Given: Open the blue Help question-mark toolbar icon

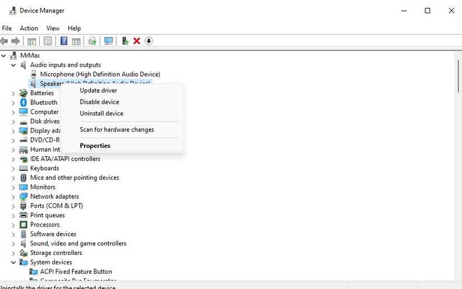Looking at the screenshot, I should coord(64,41).
